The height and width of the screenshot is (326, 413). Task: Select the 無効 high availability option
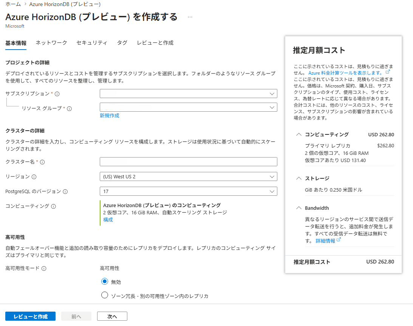pyautogui.click(x=105, y=281)
